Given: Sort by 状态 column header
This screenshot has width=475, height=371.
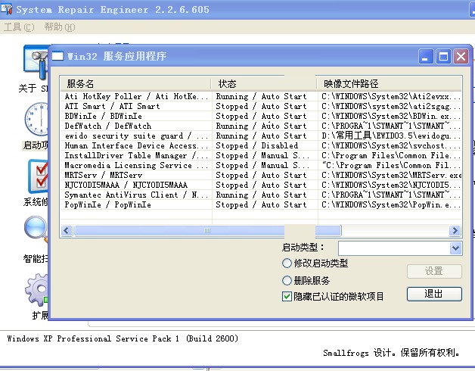Looking at the screenshot, I should (264, 84).
